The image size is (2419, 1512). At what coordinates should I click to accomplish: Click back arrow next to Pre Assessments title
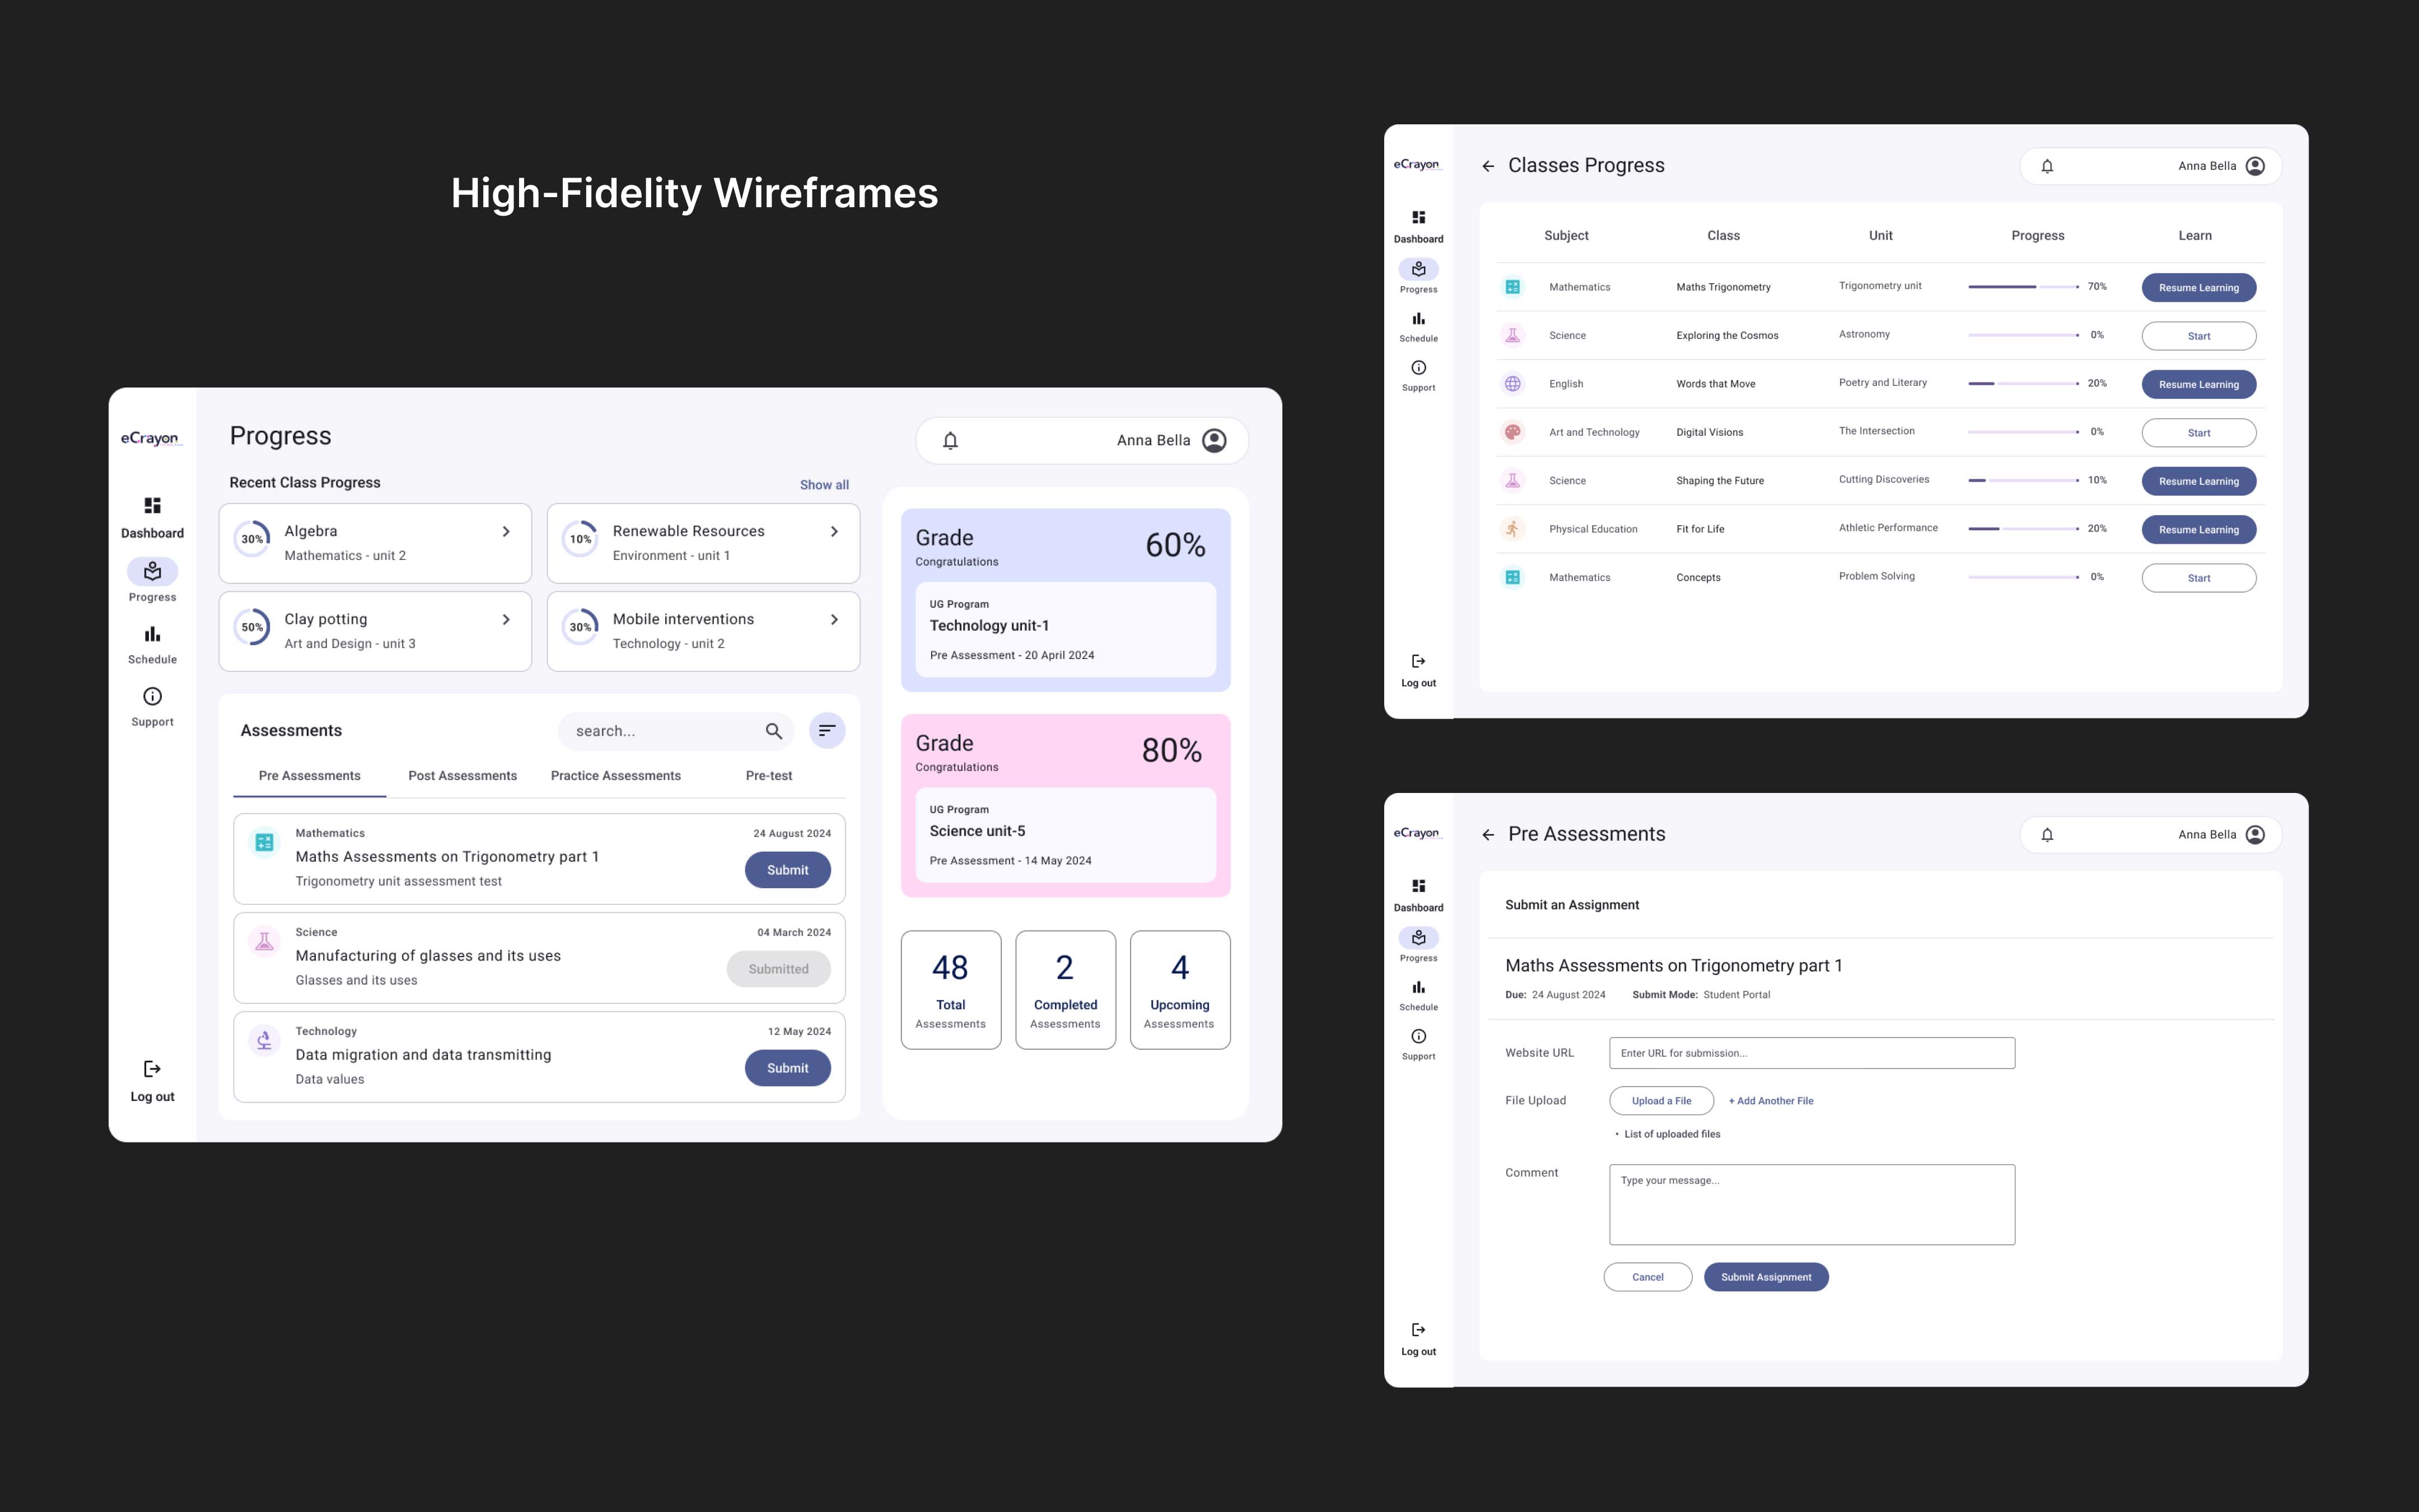pos(1487,835)
